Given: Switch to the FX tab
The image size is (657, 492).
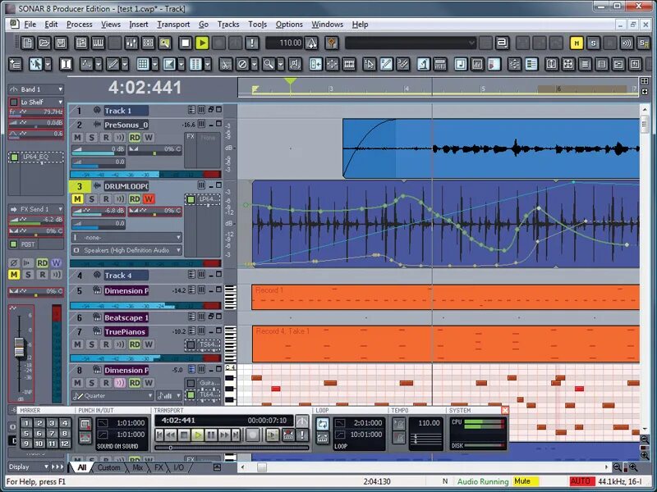Looking at the screenshot, I should 159,467.
